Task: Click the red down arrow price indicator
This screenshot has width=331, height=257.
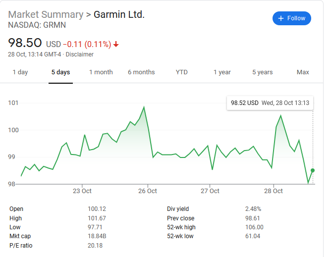Action: tap(116, 44)
